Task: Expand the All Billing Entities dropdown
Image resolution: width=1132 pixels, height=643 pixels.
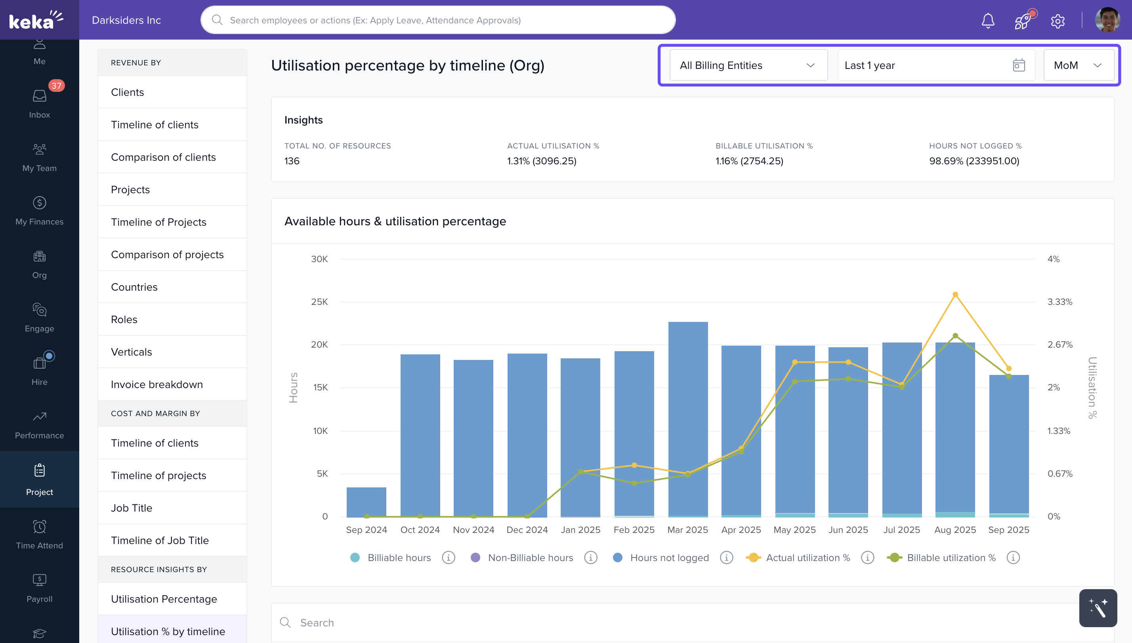Action: 748,65
